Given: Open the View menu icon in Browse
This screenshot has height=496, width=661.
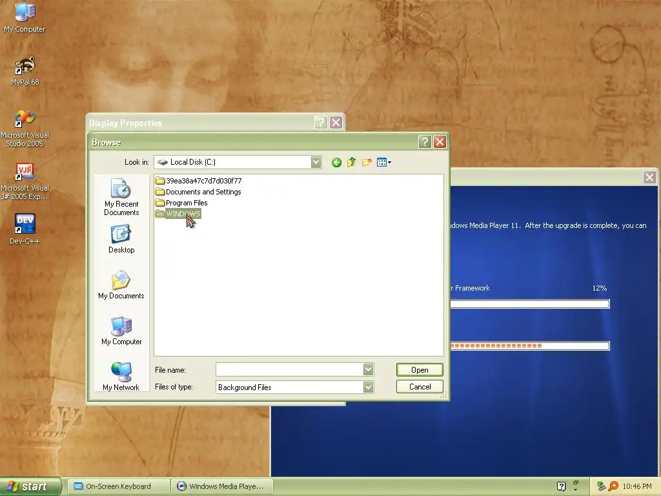Looking at the screenshot, I should [x=383, y=162].
